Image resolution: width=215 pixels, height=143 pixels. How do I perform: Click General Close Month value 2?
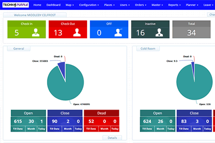tap(68, 121)
